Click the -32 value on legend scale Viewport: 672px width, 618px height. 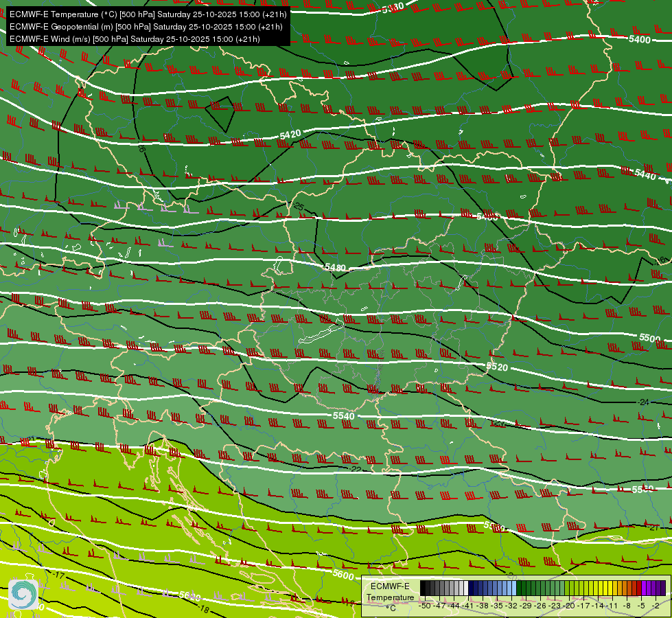tap(511, 606)
